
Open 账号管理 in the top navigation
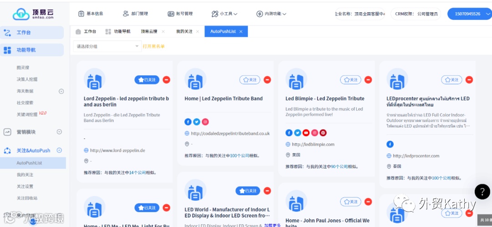pyautogui.click(x=180, y=14)
